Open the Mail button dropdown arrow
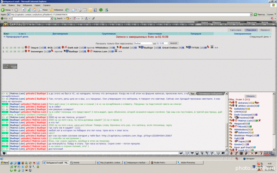Viewport: 277px width, 173px height. click(76, 10)
